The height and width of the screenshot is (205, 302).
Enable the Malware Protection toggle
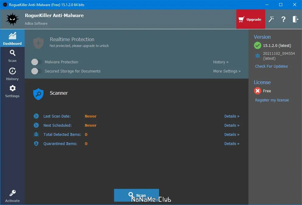[36, 62]
